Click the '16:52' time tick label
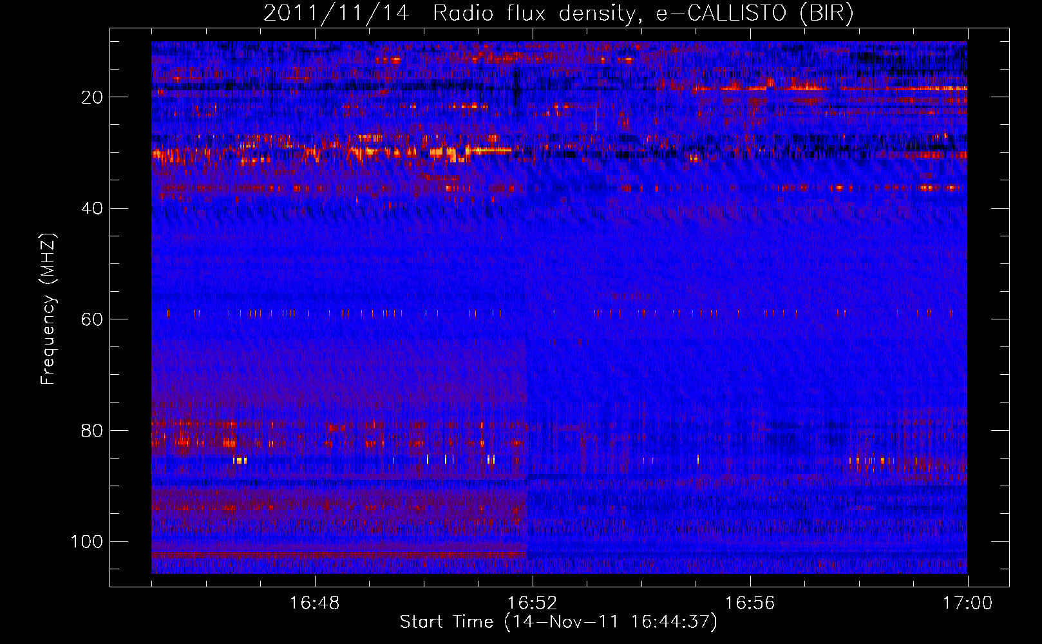1042x644 pixels. [533, 603]
